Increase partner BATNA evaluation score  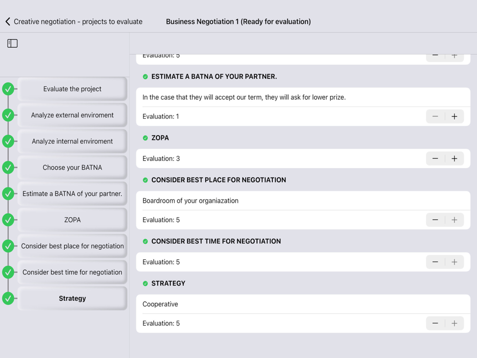coord(454,116)
